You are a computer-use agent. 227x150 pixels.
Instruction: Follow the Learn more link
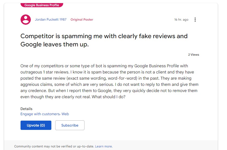tap(104, 146)
